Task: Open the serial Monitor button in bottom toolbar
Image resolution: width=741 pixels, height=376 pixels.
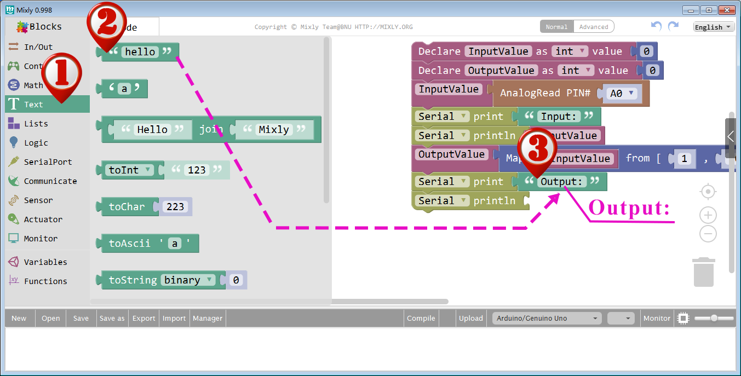Action: tap(657, 318)
